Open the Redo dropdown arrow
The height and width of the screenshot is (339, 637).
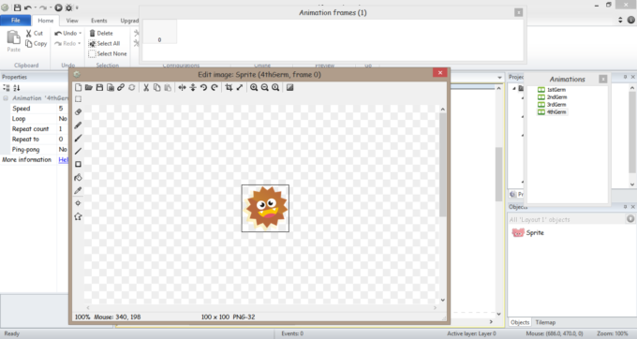click(x=80, y=43)
